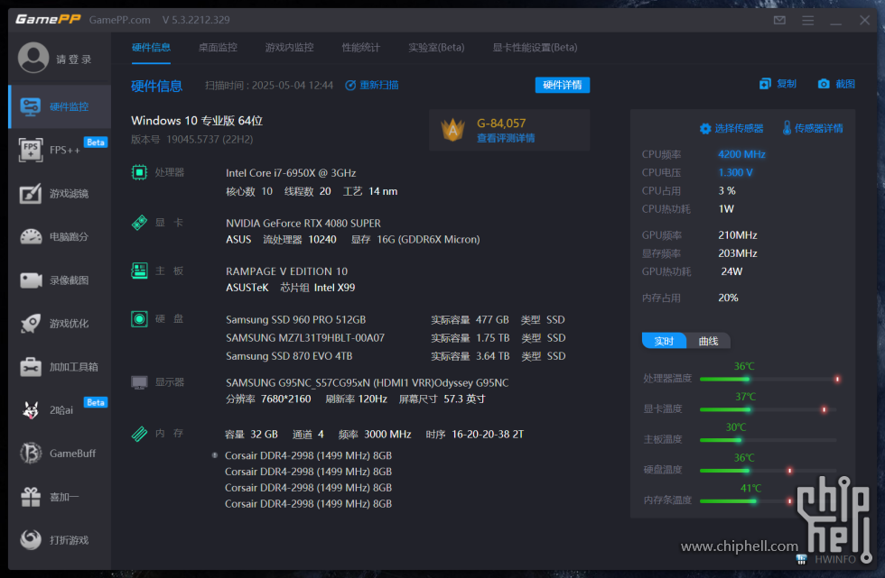Click the 硬件详情 button
The image size is (885, 578).
click(x=562, y=85)
